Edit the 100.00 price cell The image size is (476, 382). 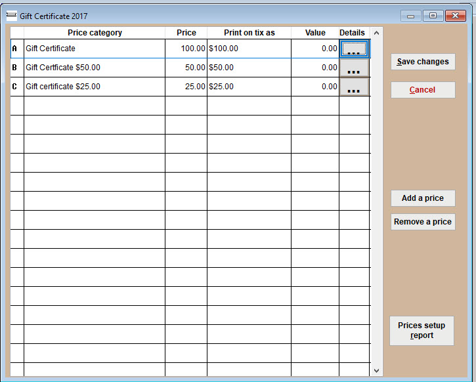(x=186, y=49)
